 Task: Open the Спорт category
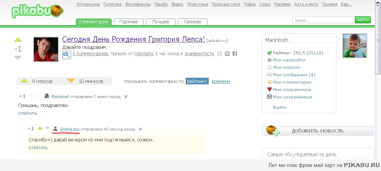265,4
